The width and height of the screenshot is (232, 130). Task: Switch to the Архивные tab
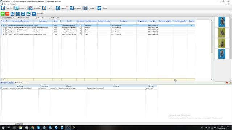point(40,18)
